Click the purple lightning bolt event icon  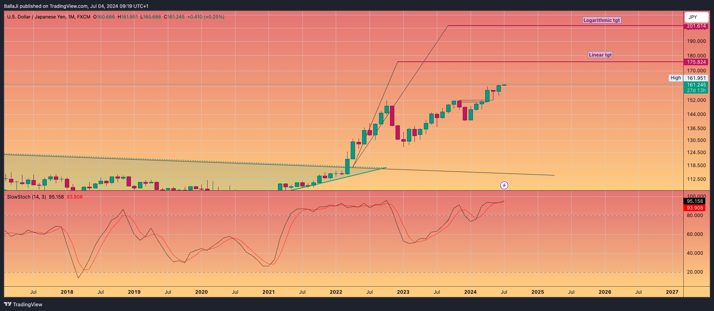pyautogui.click(x=504, y=185)
